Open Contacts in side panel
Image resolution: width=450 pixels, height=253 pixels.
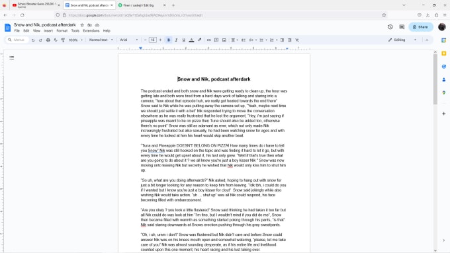[443, 80]
